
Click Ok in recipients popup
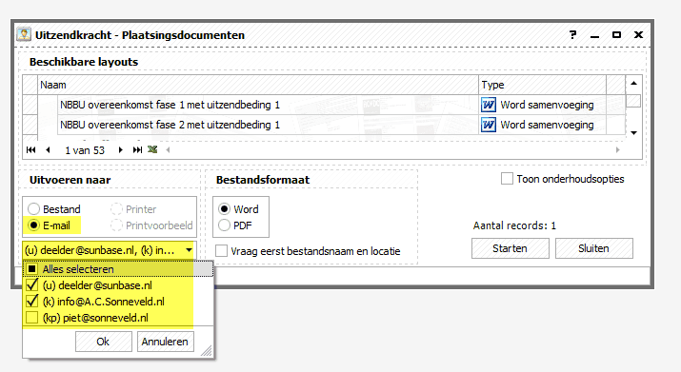coord(104,342)
